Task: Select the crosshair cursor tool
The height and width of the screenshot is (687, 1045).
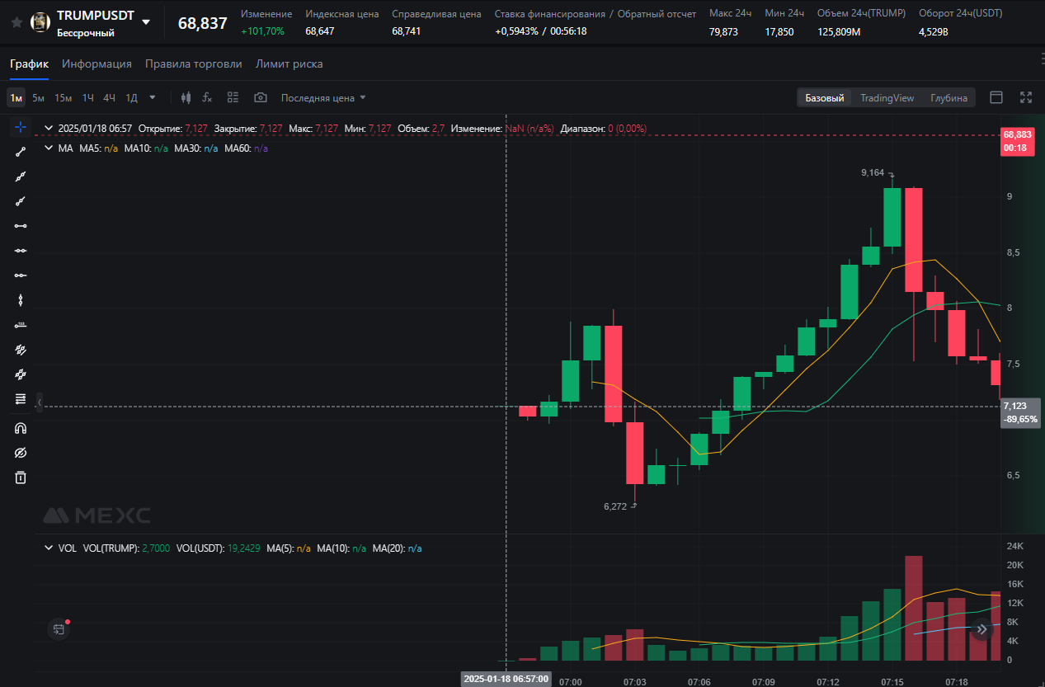Action: pos(21,127)
